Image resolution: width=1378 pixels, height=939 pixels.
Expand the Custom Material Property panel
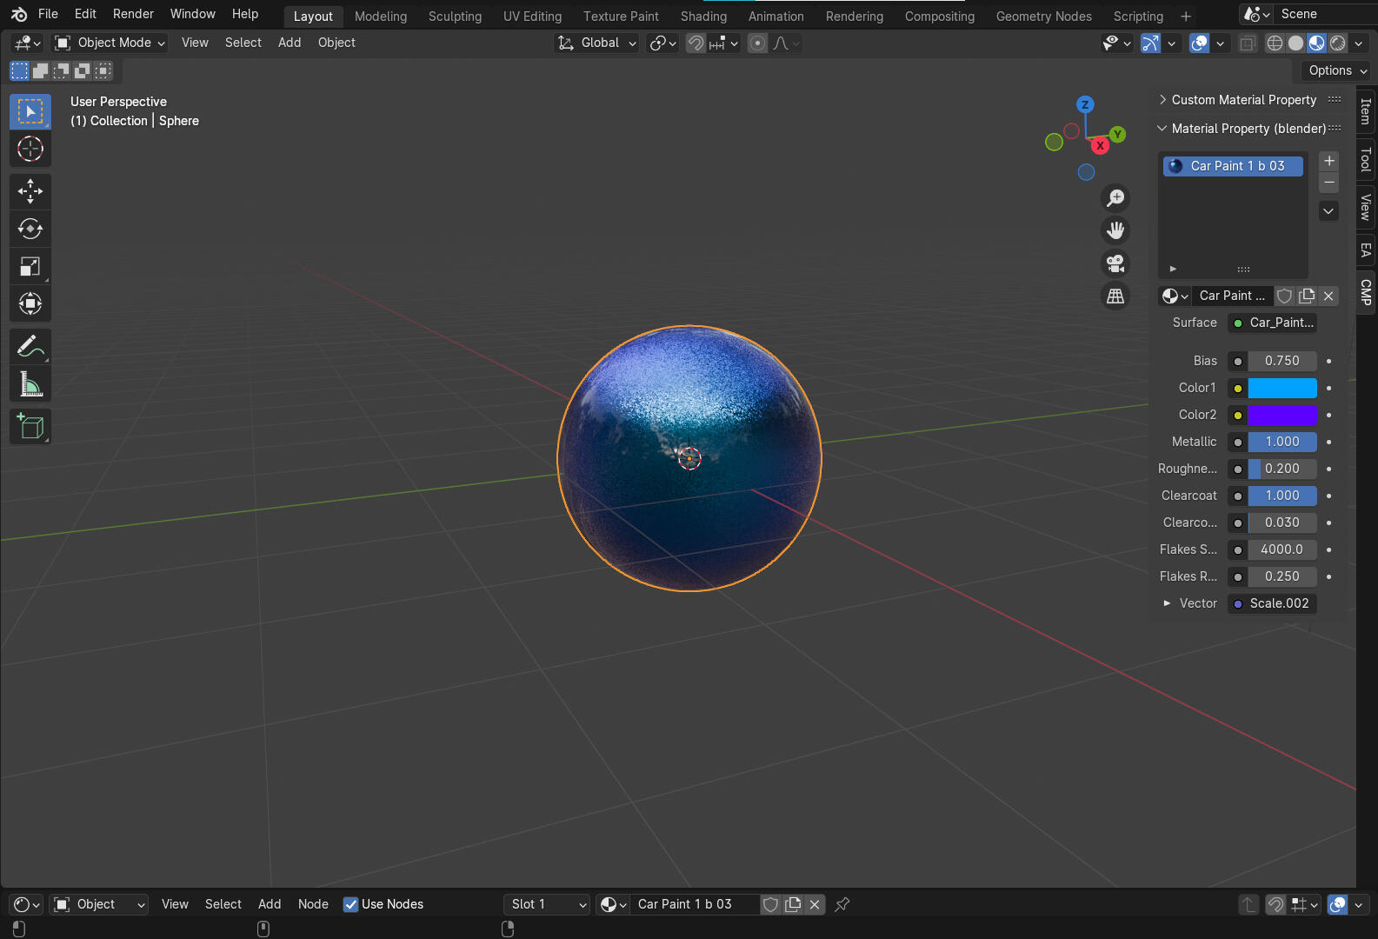1243,100
